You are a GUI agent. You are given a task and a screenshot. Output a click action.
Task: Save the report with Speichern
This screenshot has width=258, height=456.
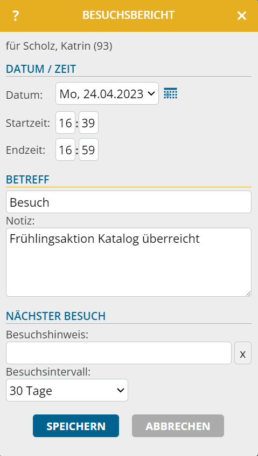(x=76, y=426)
